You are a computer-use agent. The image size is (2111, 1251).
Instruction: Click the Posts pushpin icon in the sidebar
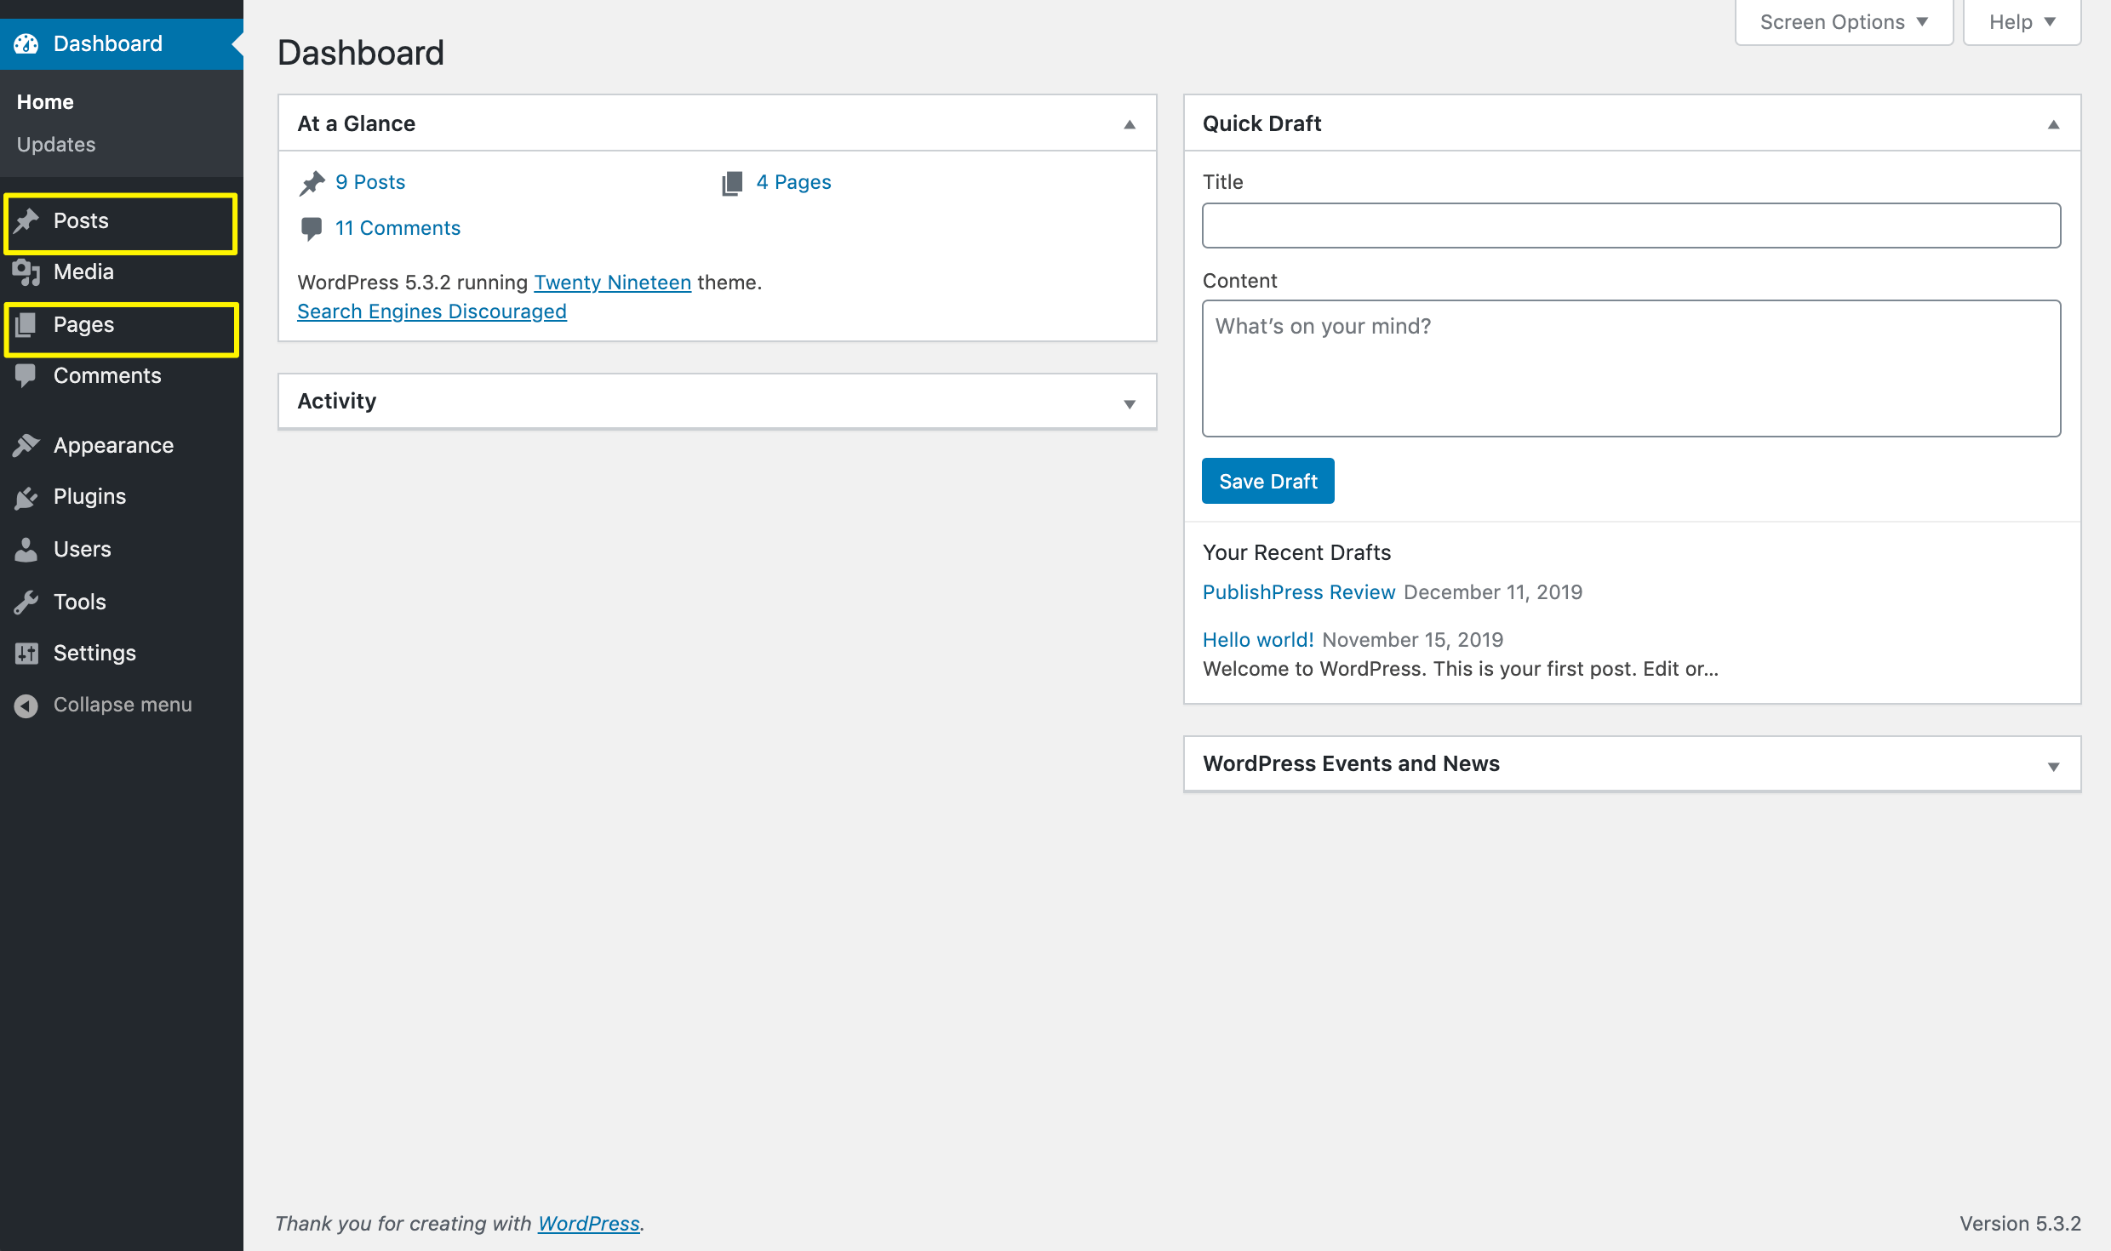click(x=26, y=220)
